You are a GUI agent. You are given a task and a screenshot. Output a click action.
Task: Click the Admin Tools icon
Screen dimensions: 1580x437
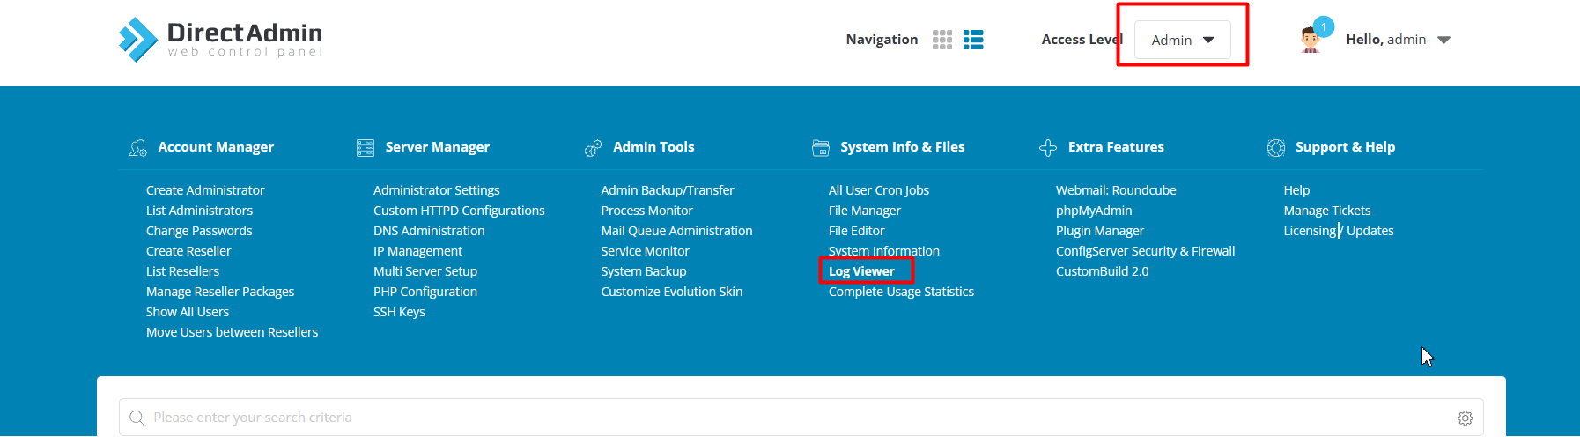[x=594, y=148]
